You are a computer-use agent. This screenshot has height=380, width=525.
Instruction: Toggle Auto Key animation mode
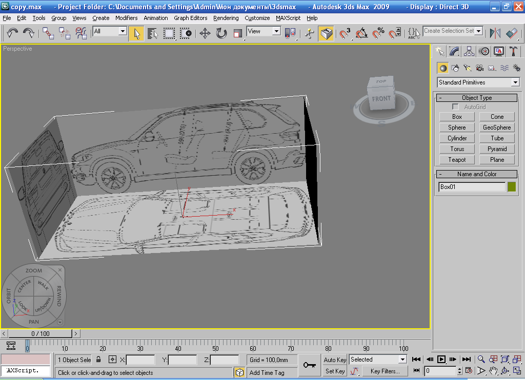tap(335, 360)
